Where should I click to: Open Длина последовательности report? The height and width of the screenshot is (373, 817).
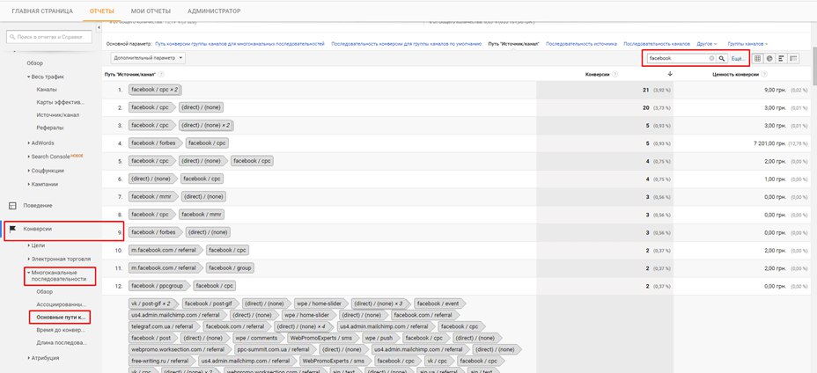(61, 342)
